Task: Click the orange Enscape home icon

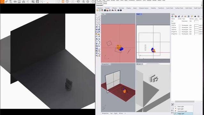Action: click(2, 2)
